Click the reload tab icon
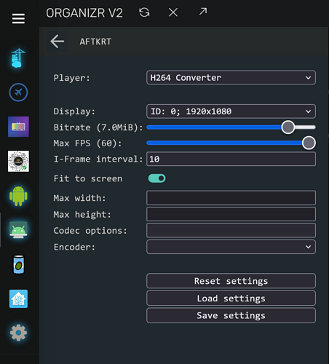329x364 pixels. point(144,12)
